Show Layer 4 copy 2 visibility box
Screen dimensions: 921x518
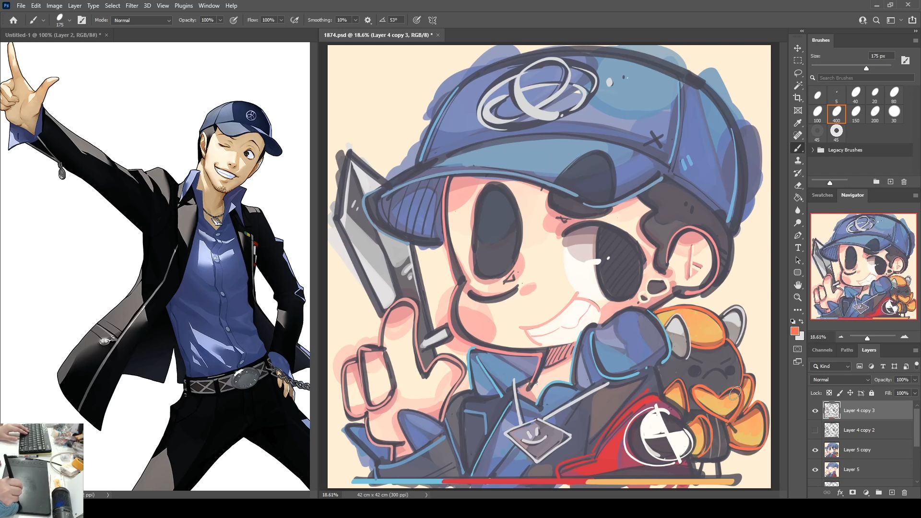click(815, 430)
